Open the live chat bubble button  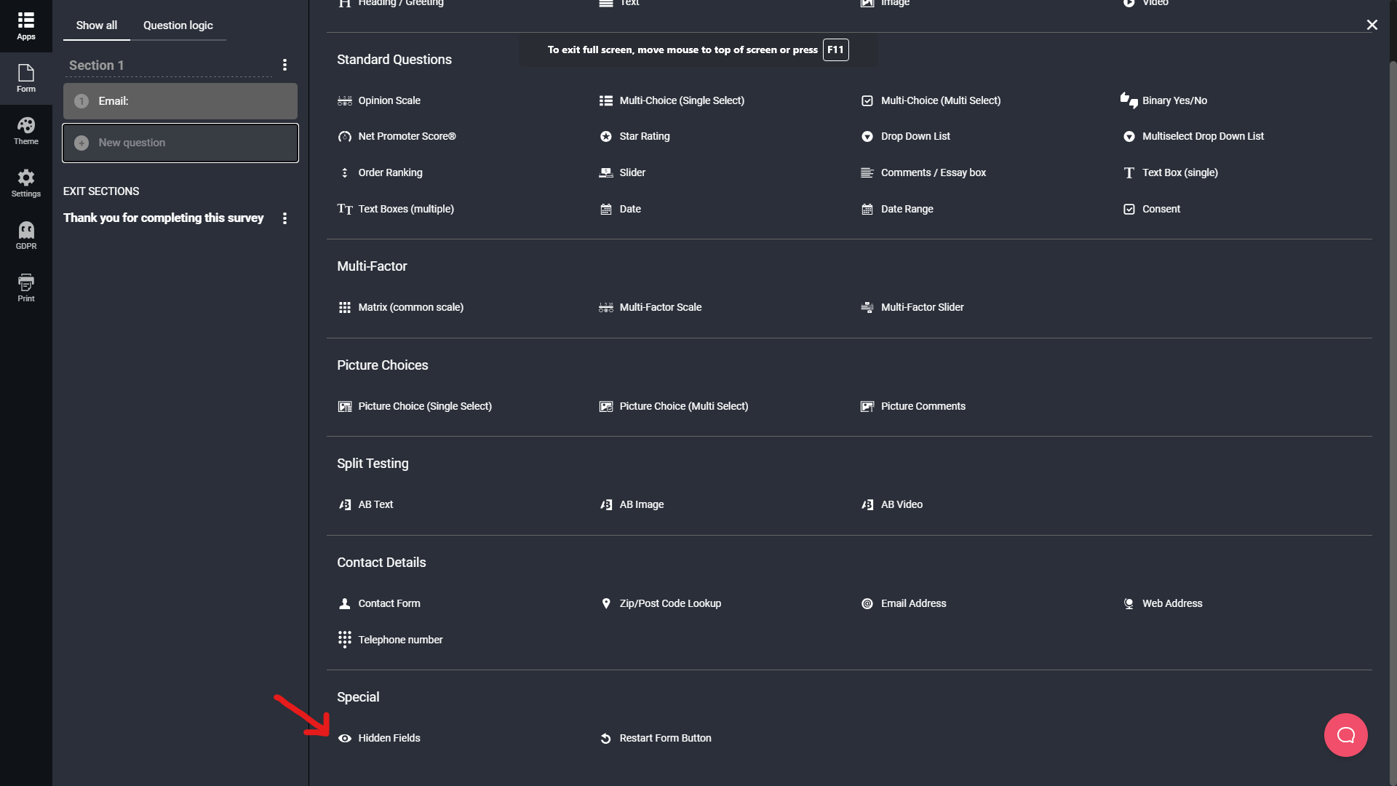click(1345, 735)
